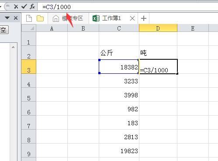Click cell D3 showing =C3/1000

[x=159, y=67]
